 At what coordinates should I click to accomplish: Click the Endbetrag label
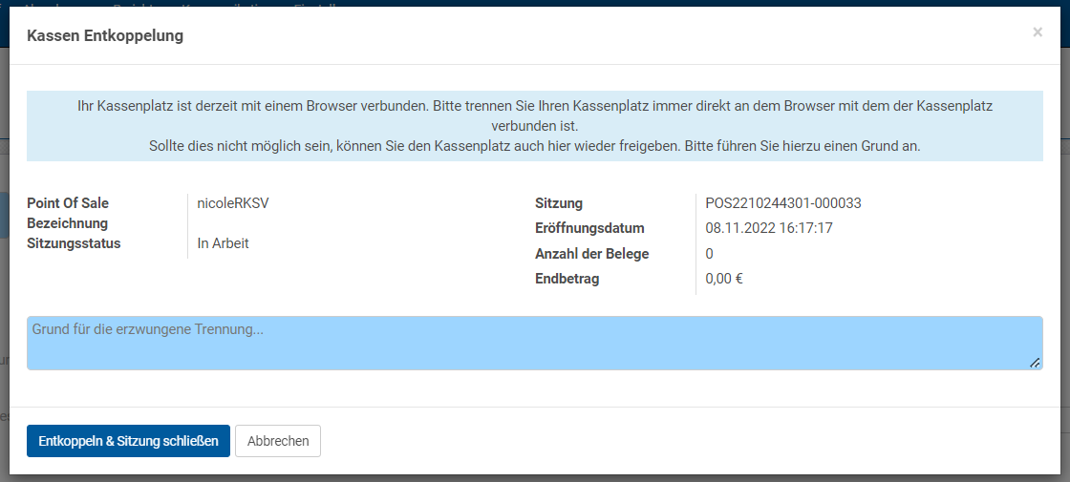pyautogui.click(x=567, y=279)
